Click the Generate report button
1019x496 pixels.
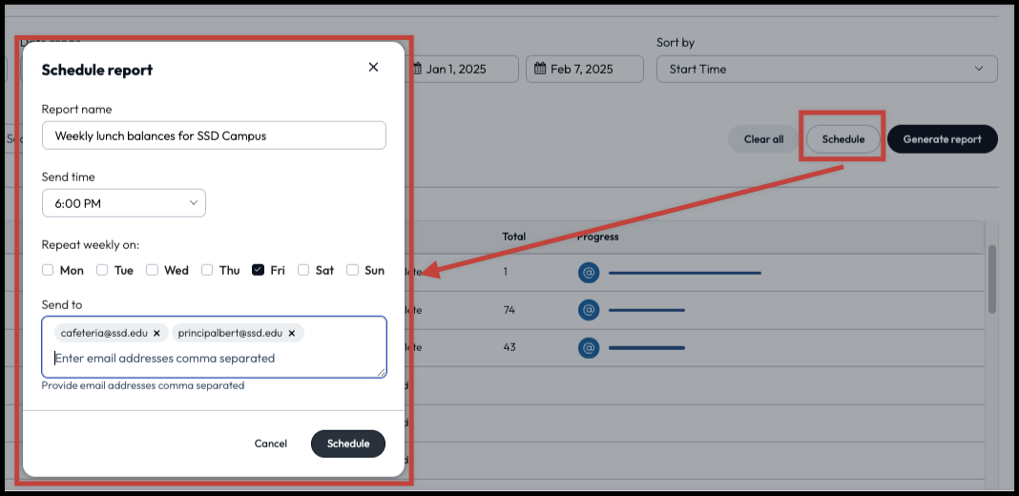coord(942,139)
